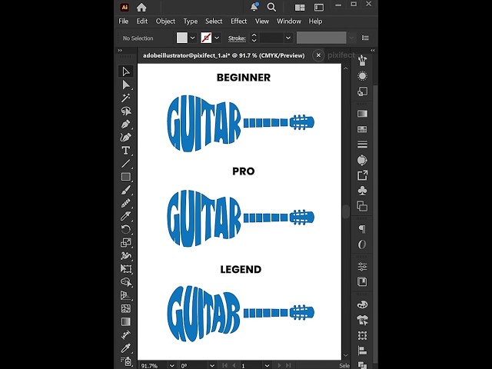The image size is (492, 369).
Task: Select the Mesh tool
Action: tap(126, 308)
